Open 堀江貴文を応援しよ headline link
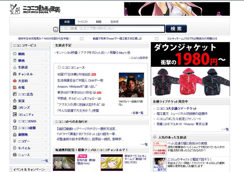244x172 pixels. pyautogui.click(x=117, y=39)
